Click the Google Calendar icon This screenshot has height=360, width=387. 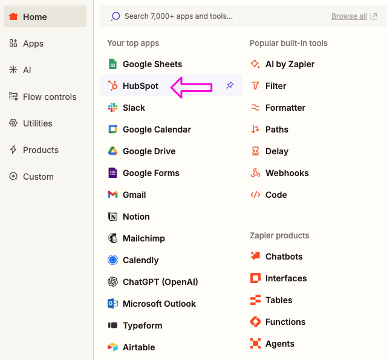coord(113,129)
